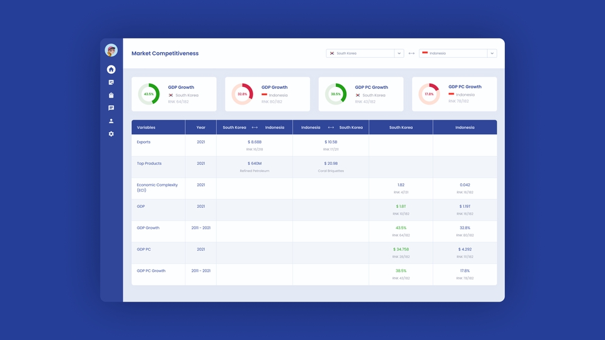Expand the South Korea country dropdown arrow

pos(399,53)
